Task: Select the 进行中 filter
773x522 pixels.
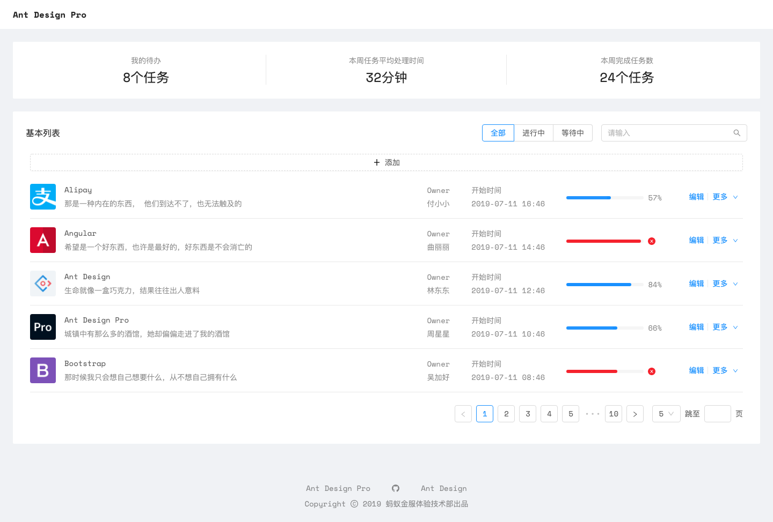Action: (534, 133)
